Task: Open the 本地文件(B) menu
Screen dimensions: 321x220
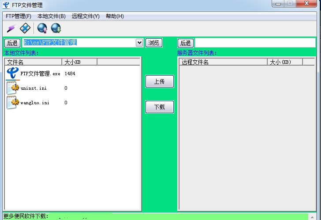Action: pyautogui.click(x=52, y=16)
